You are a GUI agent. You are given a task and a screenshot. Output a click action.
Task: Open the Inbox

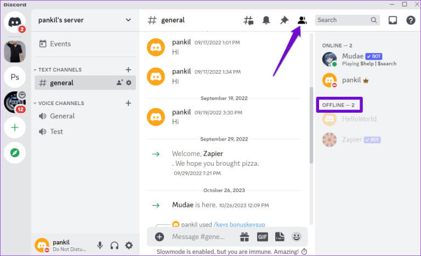click(392, 20)
